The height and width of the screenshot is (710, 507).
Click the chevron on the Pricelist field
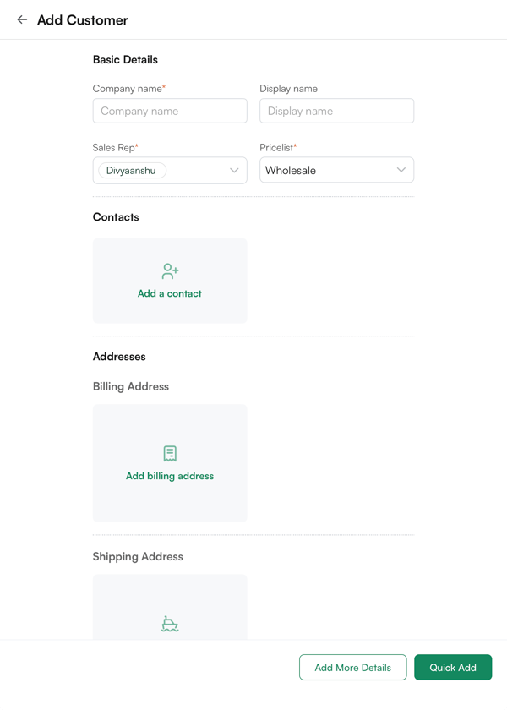pos(401,170)
